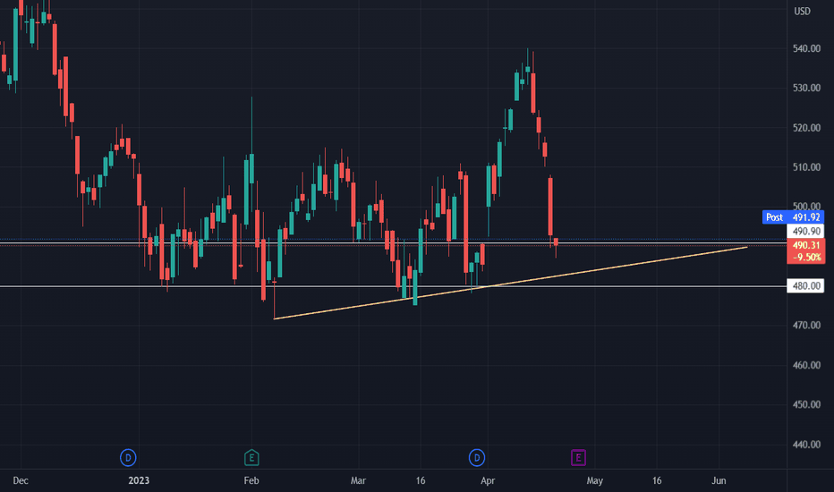The width and height of the screenshot is (834, 492).
Task: Open the dividend marker before Apr
Action: [x=477, y=457]
